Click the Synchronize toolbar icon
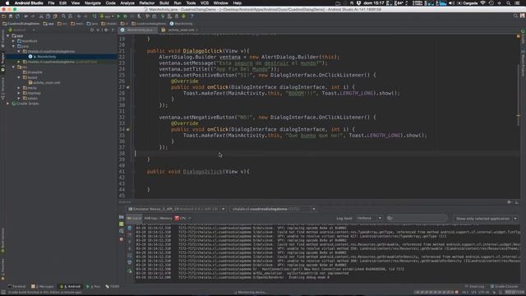The height and width of the screenshot is (296, 526). [18, 16]
